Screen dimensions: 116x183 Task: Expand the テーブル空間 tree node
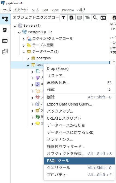pos(24,45)
